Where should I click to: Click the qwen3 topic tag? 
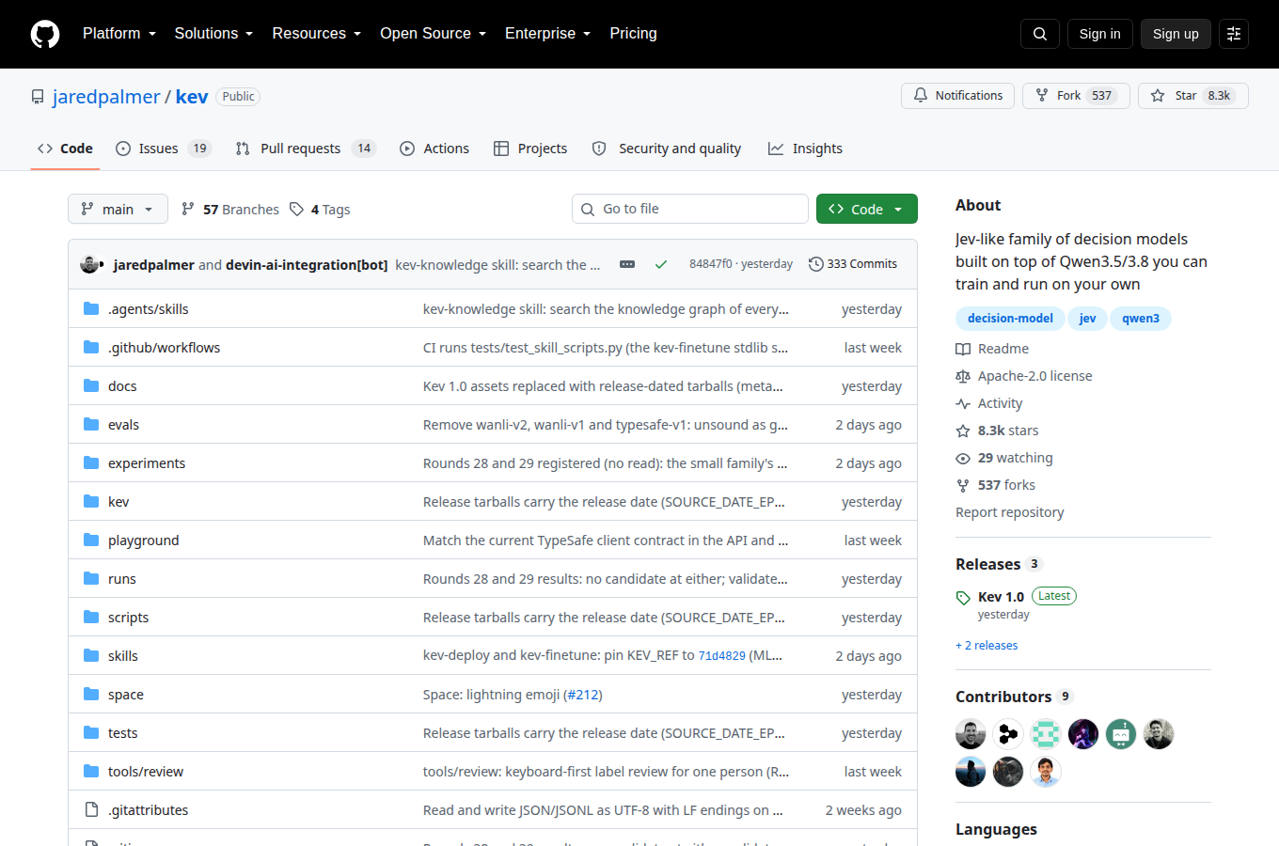click(1141, 319)
